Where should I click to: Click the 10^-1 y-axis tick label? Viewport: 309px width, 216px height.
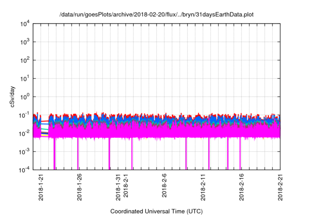(x=24, y=115)
